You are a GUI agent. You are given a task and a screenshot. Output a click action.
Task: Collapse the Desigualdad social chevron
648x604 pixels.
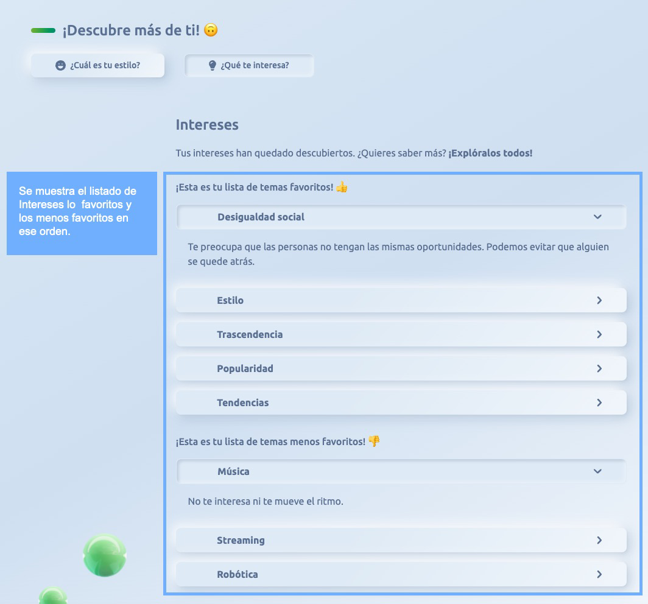pyautogui.click(x=597, y=217)
